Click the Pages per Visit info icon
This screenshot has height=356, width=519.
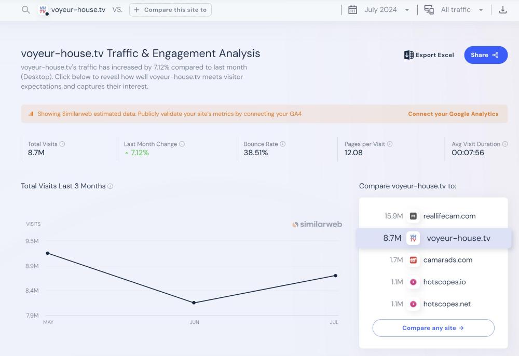(x=390, y=144)
